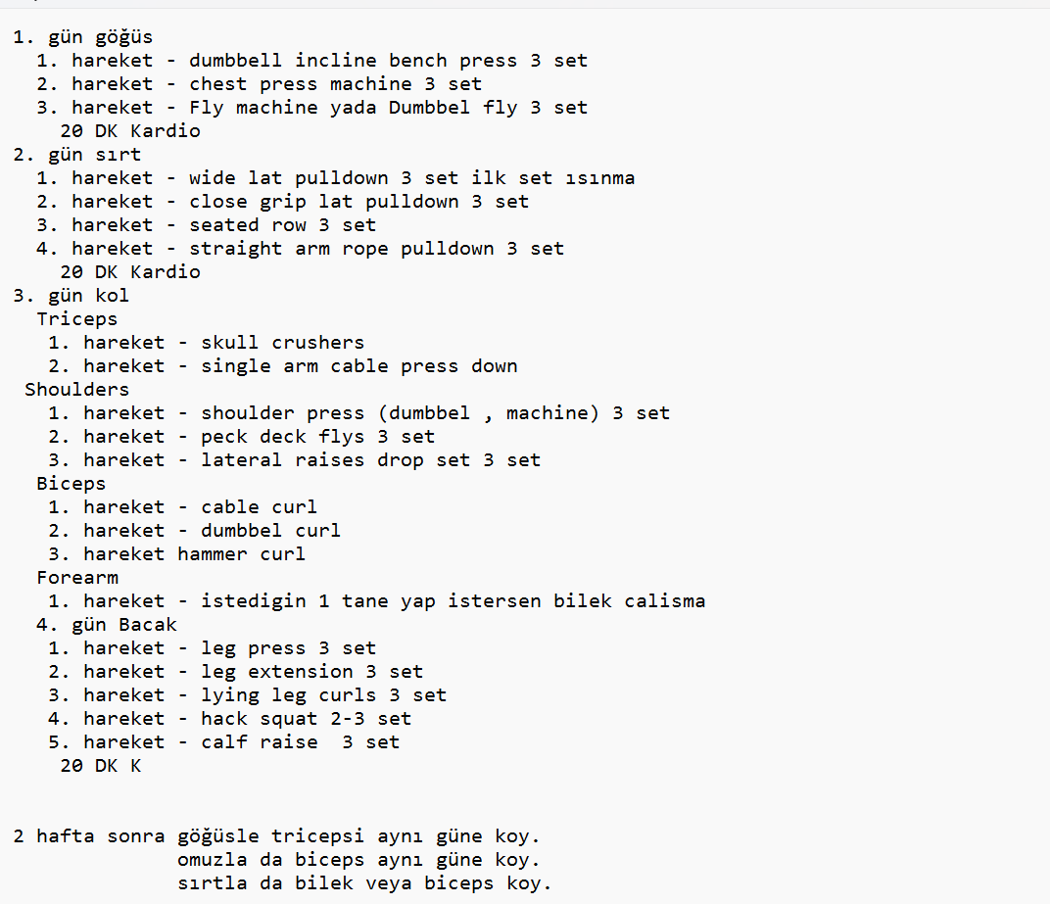Click the Fly machine yada Dumbbel fly line
1050x904 pixels.
pyautogui.click(x=312, y=108)
